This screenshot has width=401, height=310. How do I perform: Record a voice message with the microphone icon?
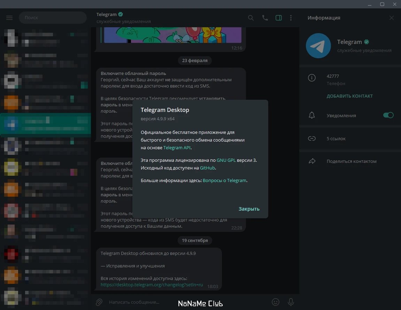coord(291,302)
